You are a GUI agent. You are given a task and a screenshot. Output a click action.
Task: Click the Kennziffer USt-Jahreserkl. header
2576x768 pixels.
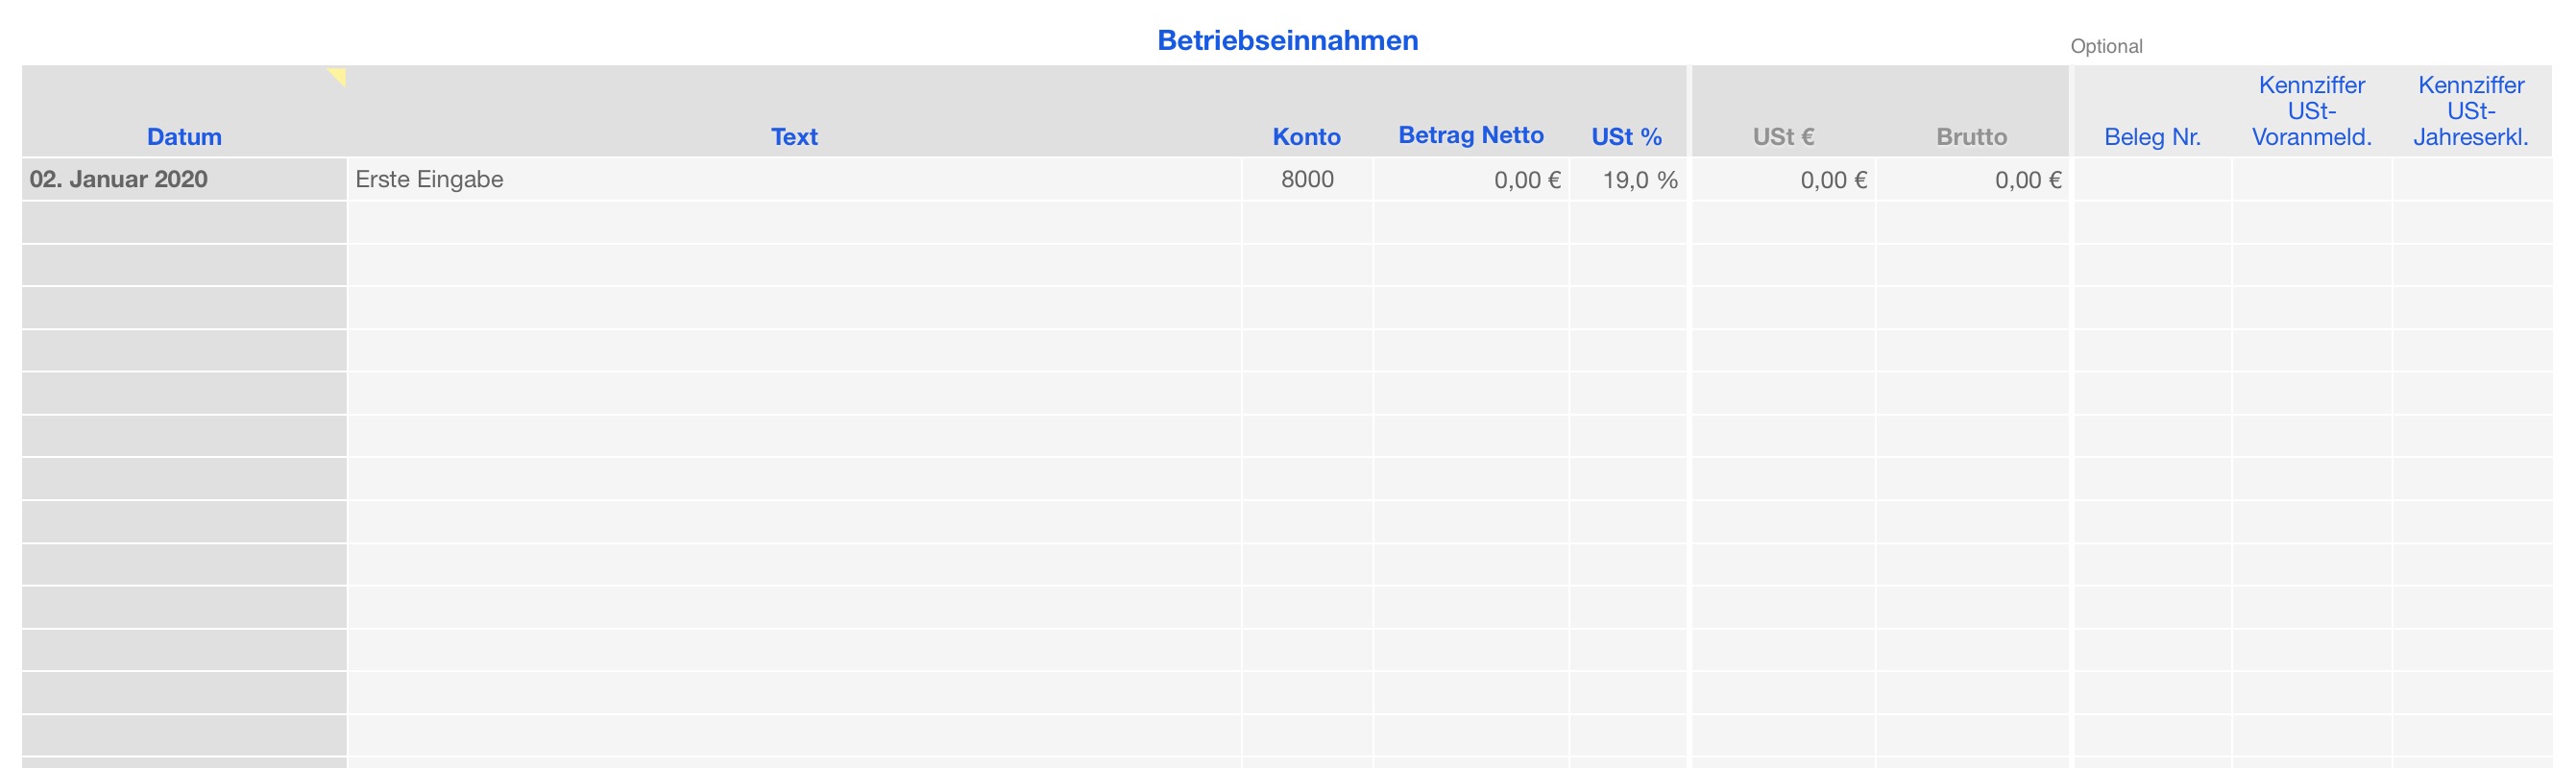[2470, 111]
